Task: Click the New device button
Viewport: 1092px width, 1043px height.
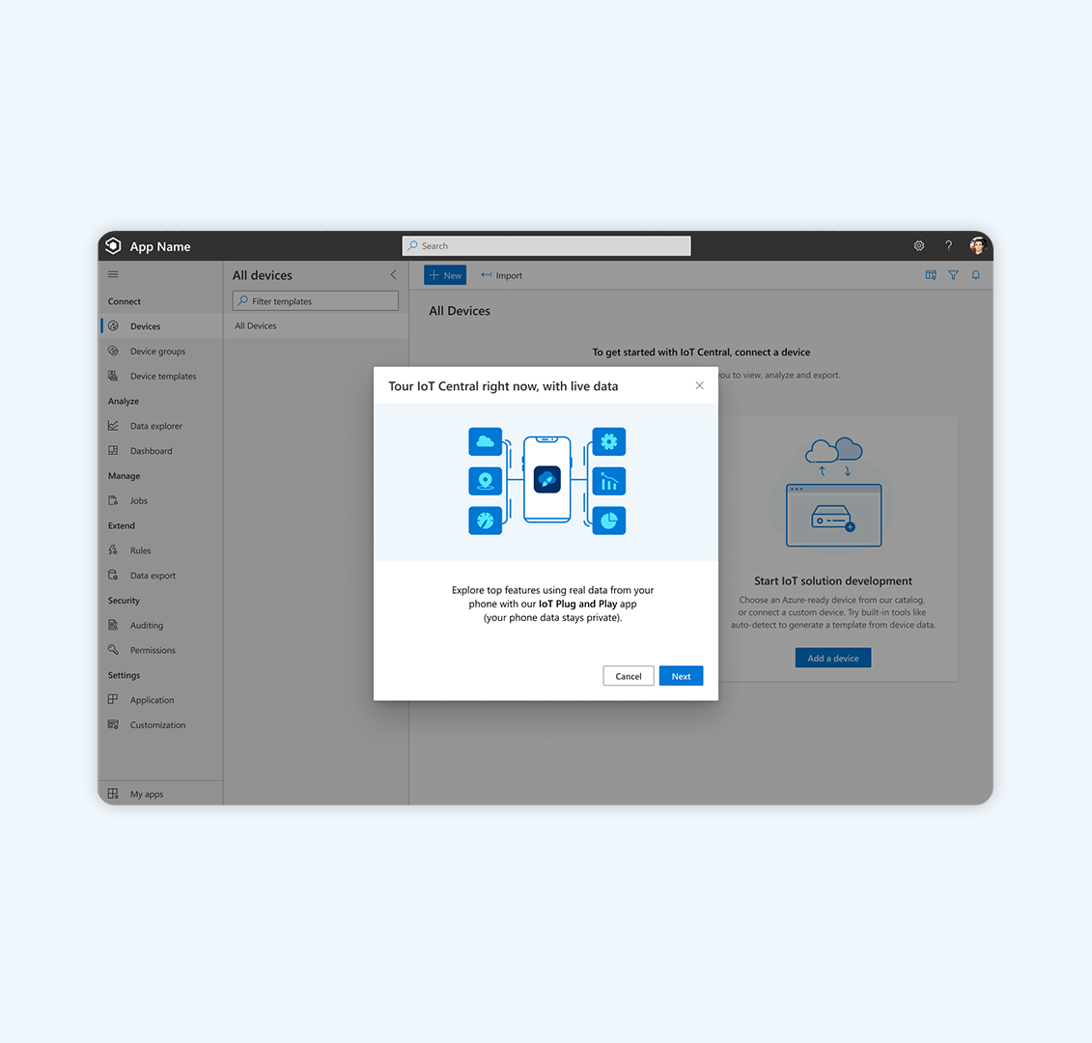Action: pyautogui.click(x=445, y=275)
